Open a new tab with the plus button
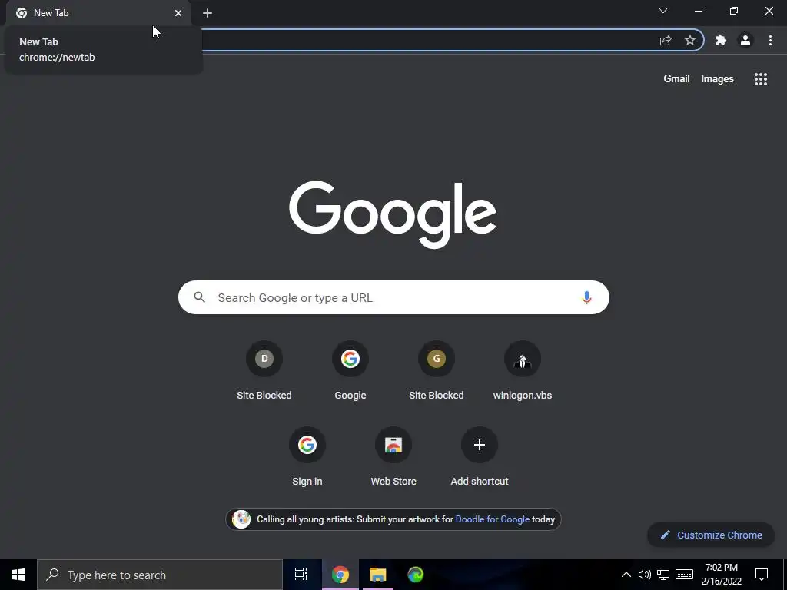This screenshot has width=787, height=590. [x=208, y=13]
